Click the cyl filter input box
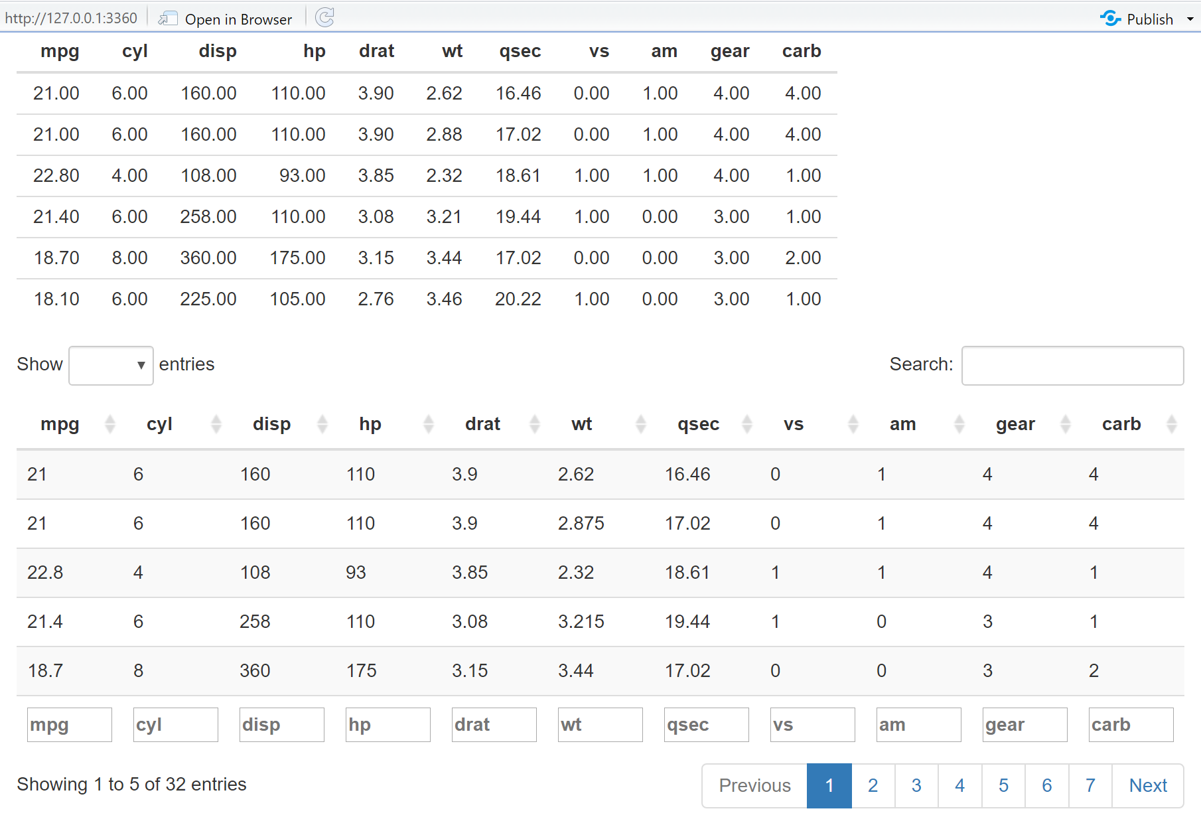 176,725
